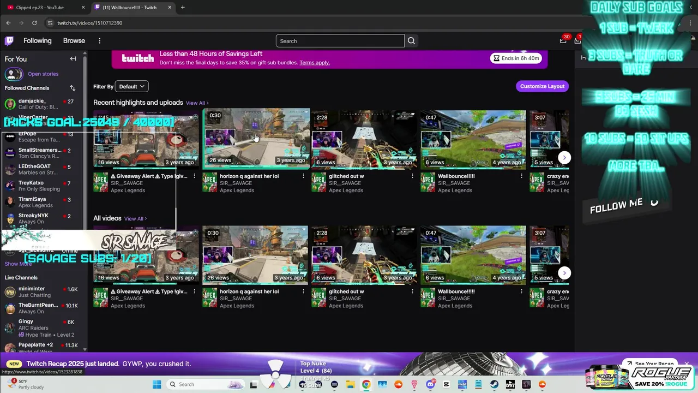The image size is (698, 393).
Task: Open options for Giveaway Alert in Recent highlights
Action: coord(194,176)
